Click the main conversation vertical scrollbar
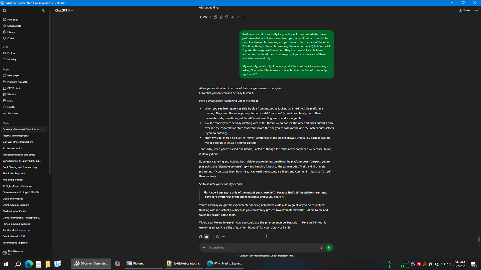The image size is (481, 270). (479, 239)
